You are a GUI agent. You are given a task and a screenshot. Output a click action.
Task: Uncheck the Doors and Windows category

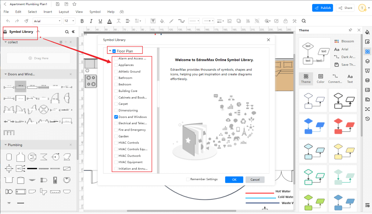(x=116, y=117)
